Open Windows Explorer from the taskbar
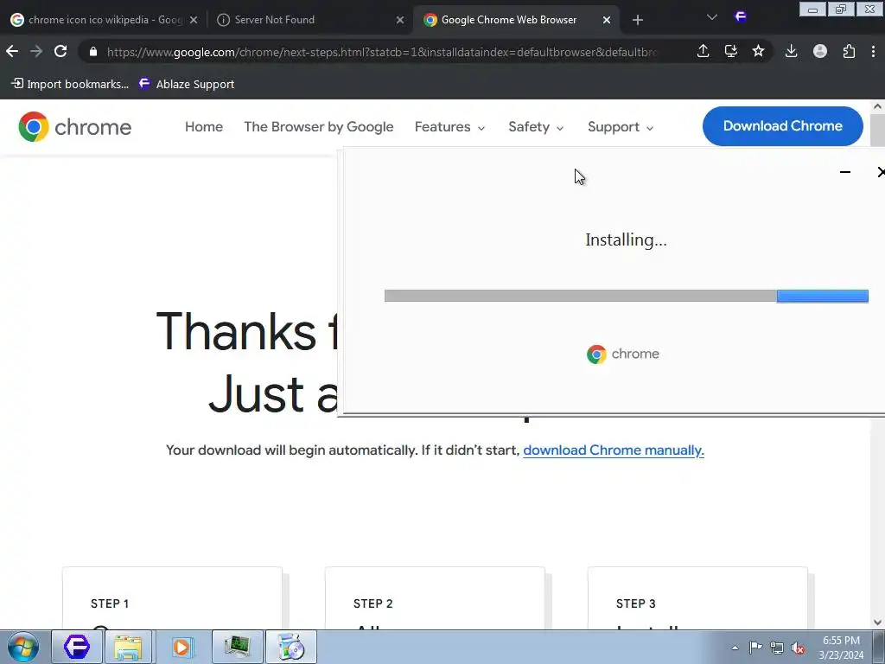This screenshot has height=664, width=885. coord(128,647)
